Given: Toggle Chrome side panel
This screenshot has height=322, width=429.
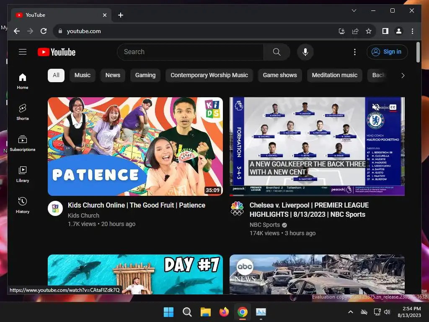Looking at the screenshot, I should pos(385,31).
